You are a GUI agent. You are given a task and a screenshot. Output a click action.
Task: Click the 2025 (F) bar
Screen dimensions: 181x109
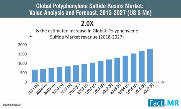[134, 68]
